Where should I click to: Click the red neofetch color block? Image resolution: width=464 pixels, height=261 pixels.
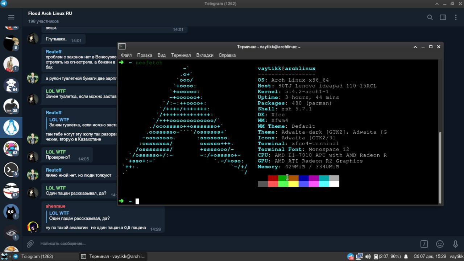tap(273, 178)
